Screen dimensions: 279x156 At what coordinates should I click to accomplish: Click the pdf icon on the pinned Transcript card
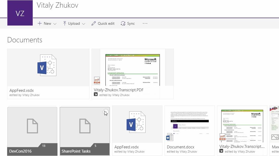(x=97, y=80)
